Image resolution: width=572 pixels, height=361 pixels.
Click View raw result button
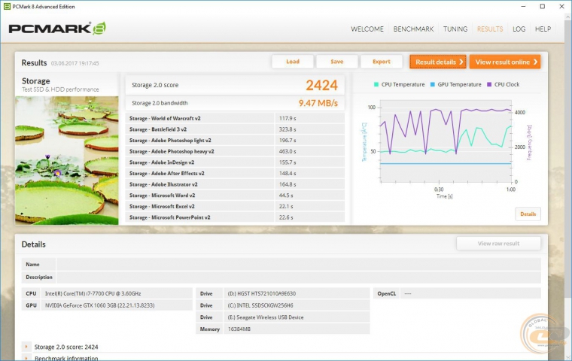[498, 243]
